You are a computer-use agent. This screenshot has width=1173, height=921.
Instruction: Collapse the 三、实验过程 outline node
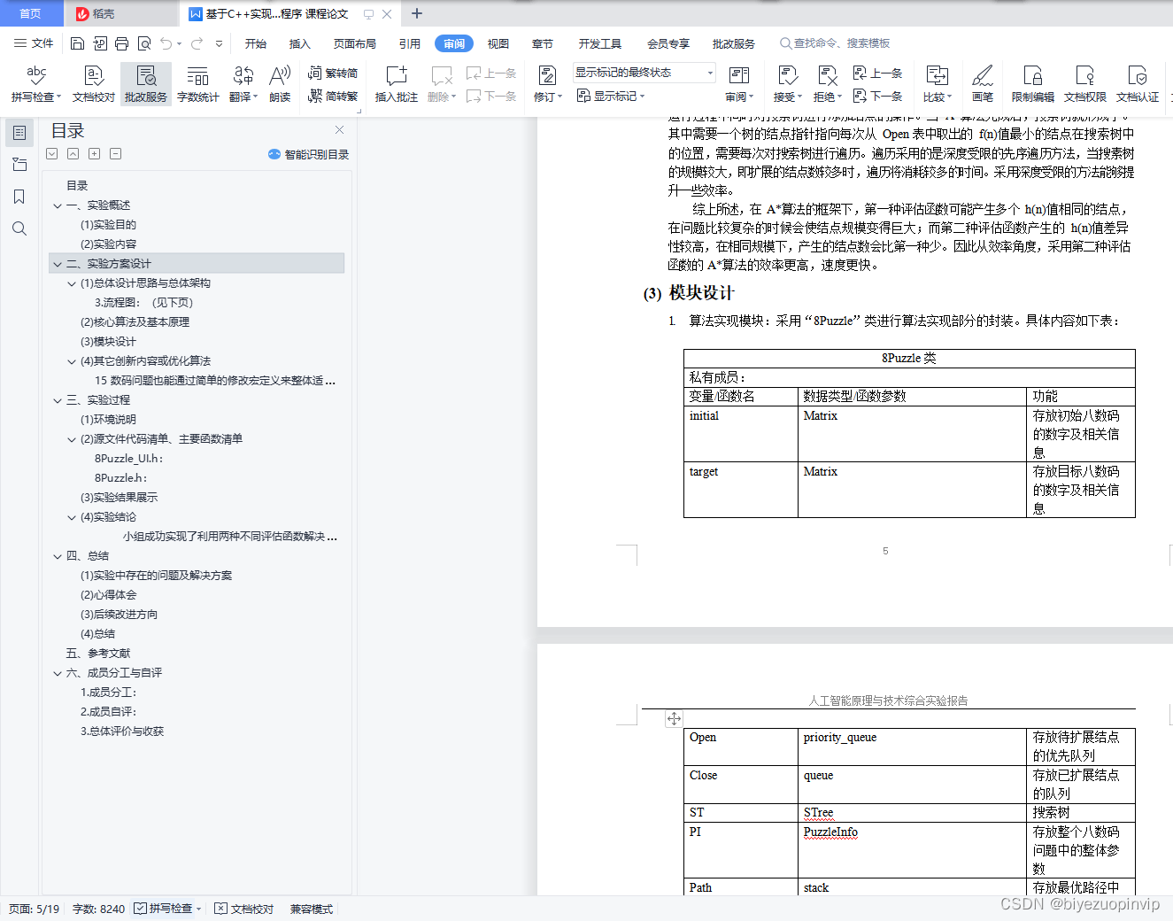pyautogui.click(x=58, y=400)
